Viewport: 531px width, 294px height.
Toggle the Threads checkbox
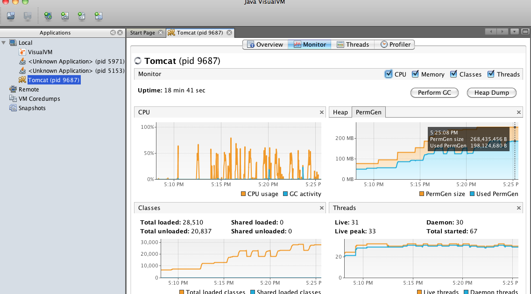[x=491, y=74]
